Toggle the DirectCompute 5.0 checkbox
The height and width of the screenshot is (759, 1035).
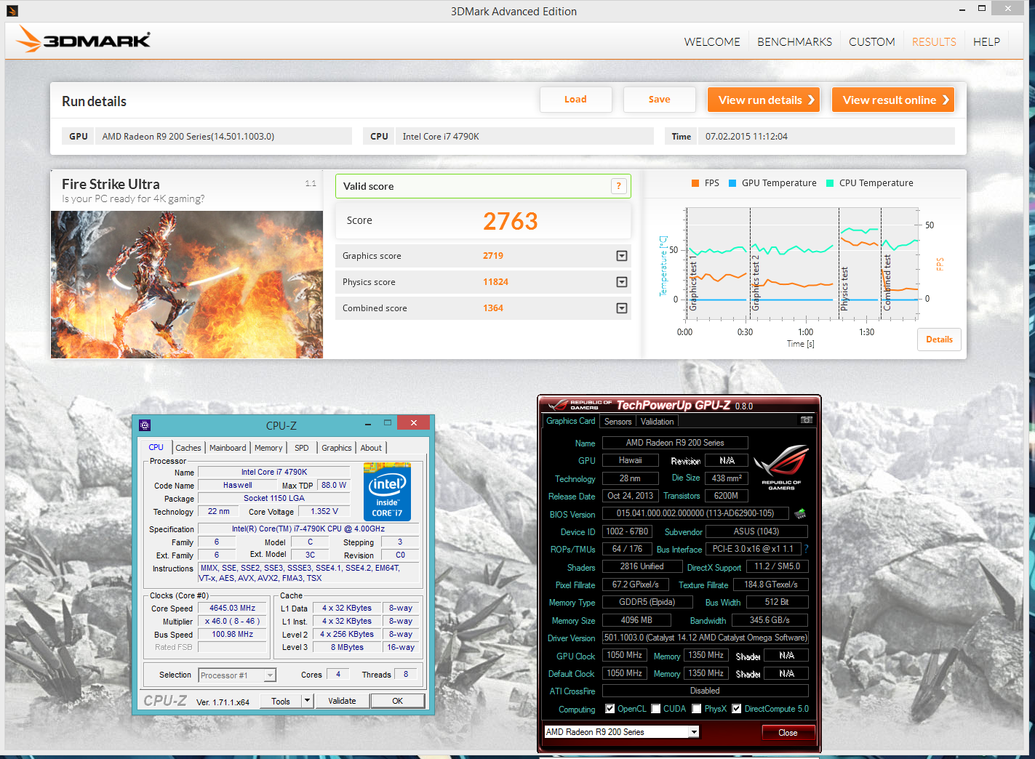click(737, 709)
